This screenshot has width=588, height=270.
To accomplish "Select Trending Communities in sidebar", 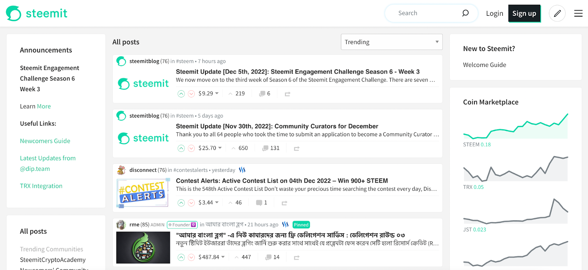I will pyautogui.click(x=51, y=249).
